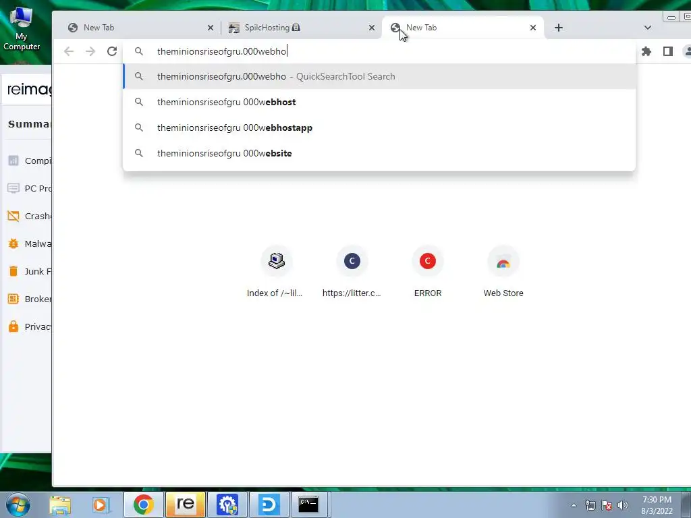
Task: Choose the 000webhost suggestion
Action: (379, 103)
